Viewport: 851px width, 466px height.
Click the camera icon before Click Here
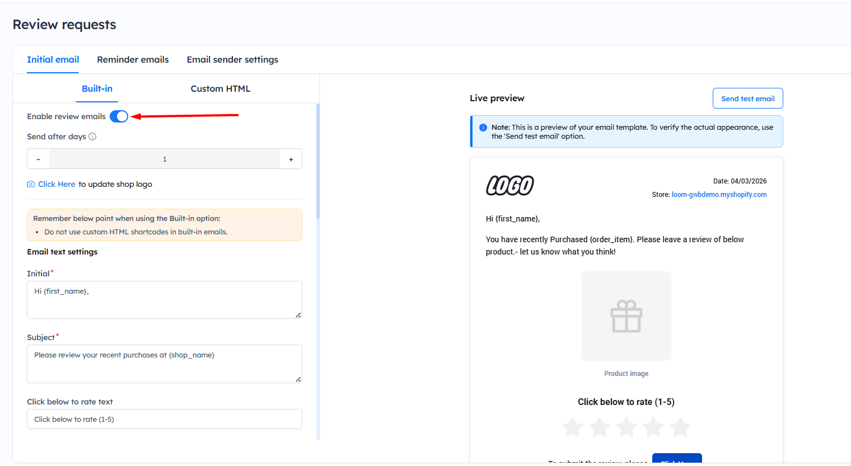click(x=31, y=184)
